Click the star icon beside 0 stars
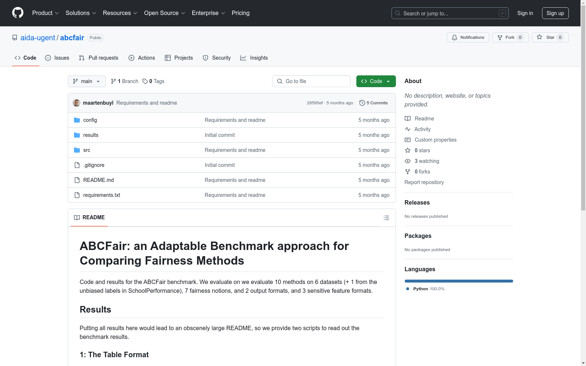This screenshot has height=366, width=586. [408, 150]
